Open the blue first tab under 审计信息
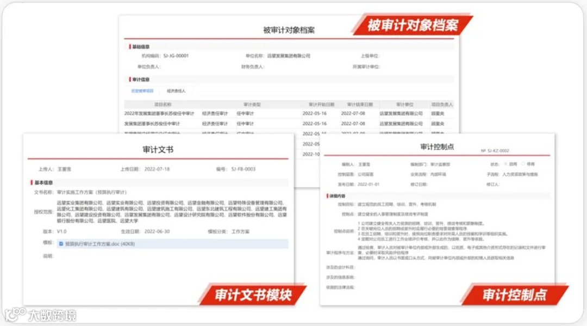Screen dimensions: 587x326 coord(142,91)
